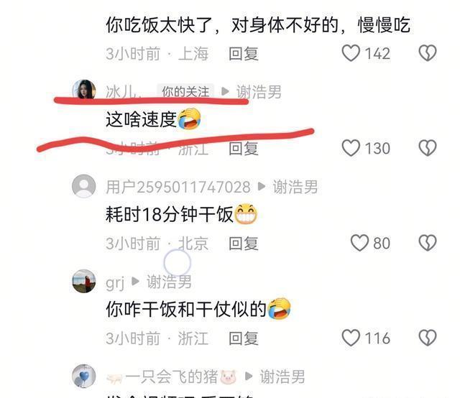Open username 用户2595011747028

[x=178, y=187]
